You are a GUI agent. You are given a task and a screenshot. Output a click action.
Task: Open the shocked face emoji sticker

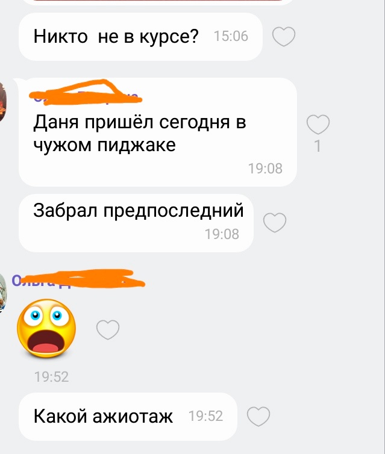point(46,328)
